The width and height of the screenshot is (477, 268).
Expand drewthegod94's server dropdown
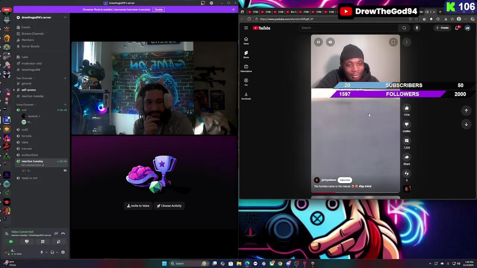pyautogui.click(x=65, y=17)
